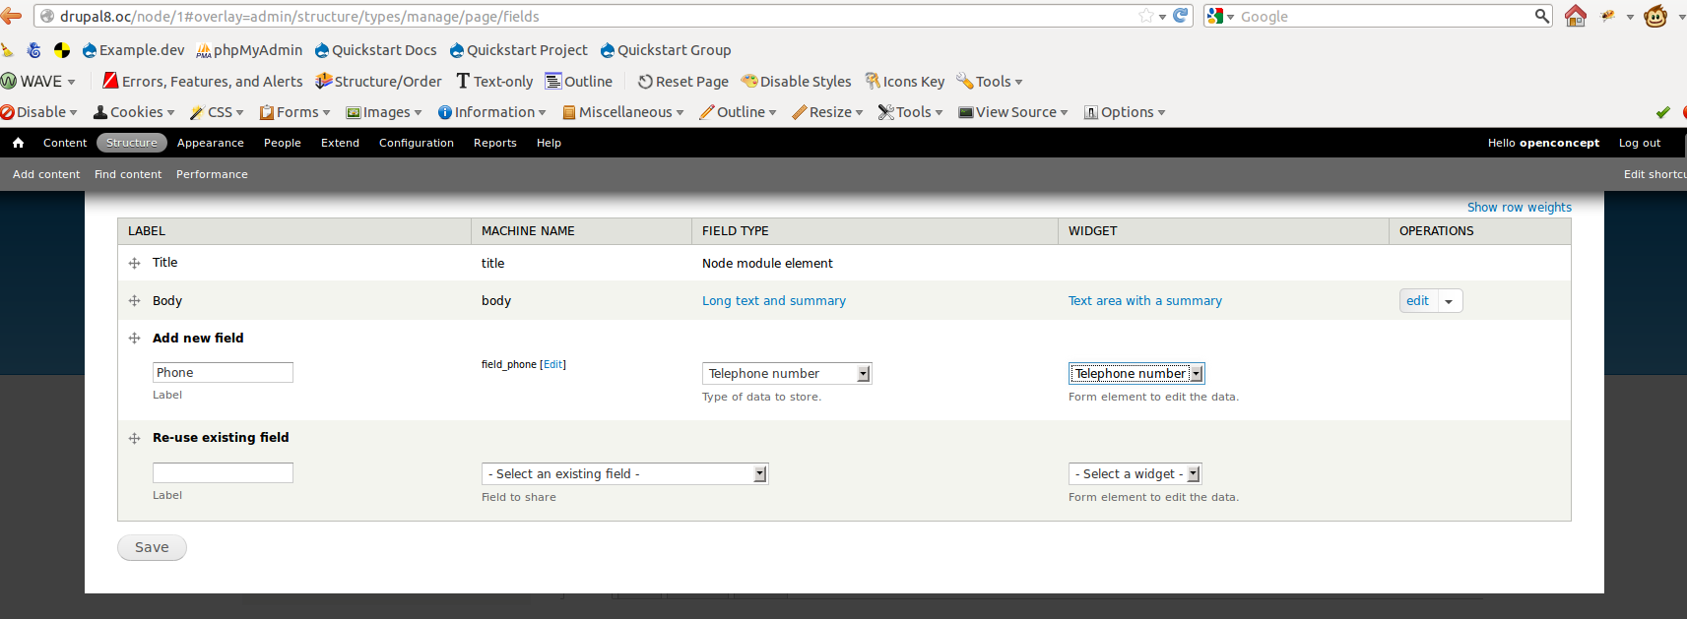Open the Quickstart Group bookmark
1687x619 pixels.
[666, 50]
